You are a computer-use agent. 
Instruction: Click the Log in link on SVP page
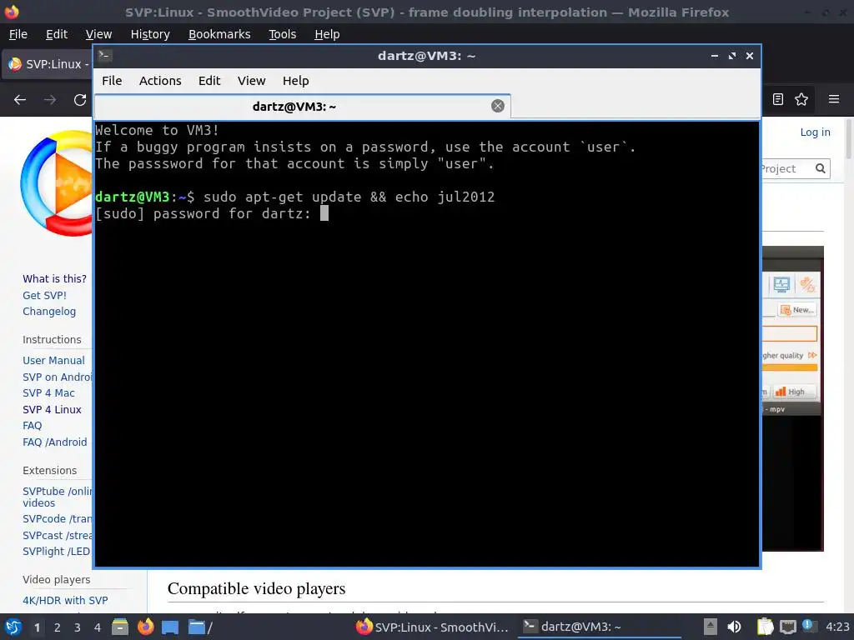coord(815,132)
